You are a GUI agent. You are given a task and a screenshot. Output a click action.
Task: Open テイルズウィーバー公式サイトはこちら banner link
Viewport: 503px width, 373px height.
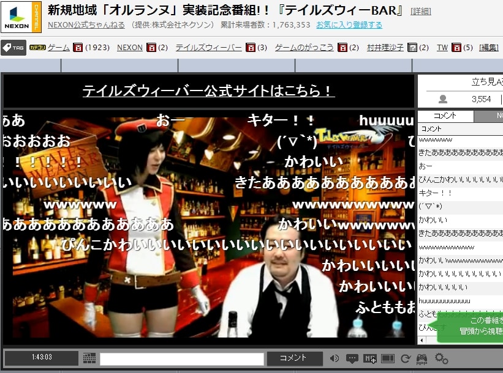(x=208, y=91)
